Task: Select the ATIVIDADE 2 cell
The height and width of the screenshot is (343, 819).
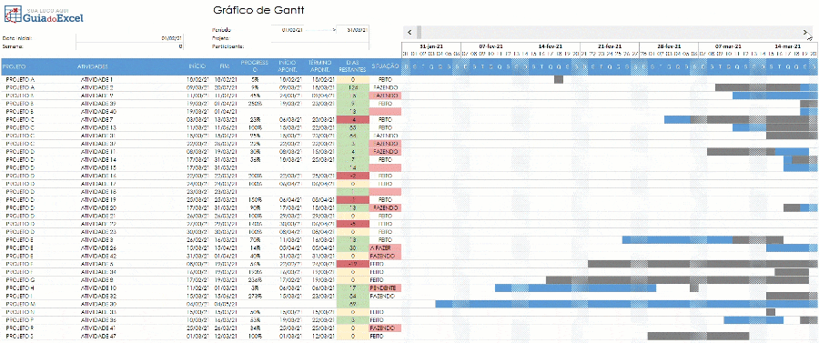Action: click(x=96, y=87)
